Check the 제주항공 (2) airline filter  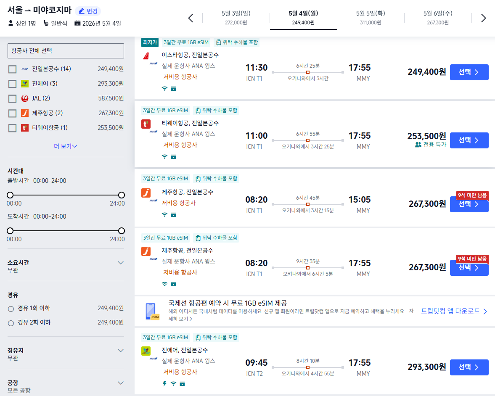12,113
